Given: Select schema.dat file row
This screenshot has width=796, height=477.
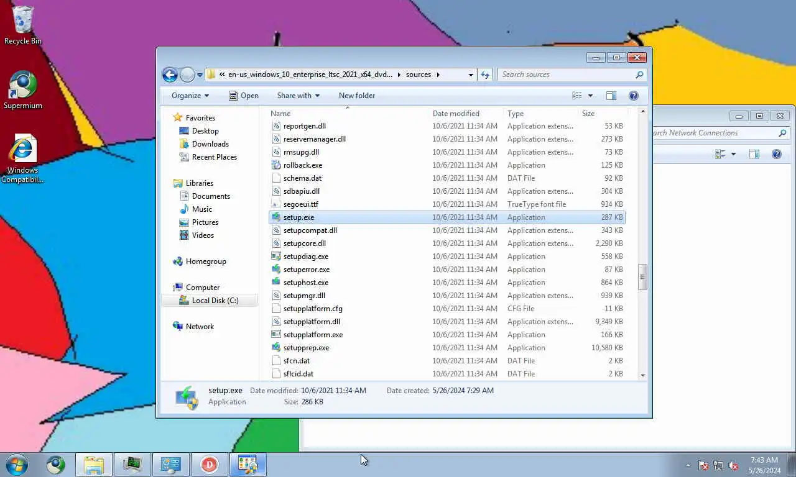Looking at the screenshot, I should click(447, 178).
